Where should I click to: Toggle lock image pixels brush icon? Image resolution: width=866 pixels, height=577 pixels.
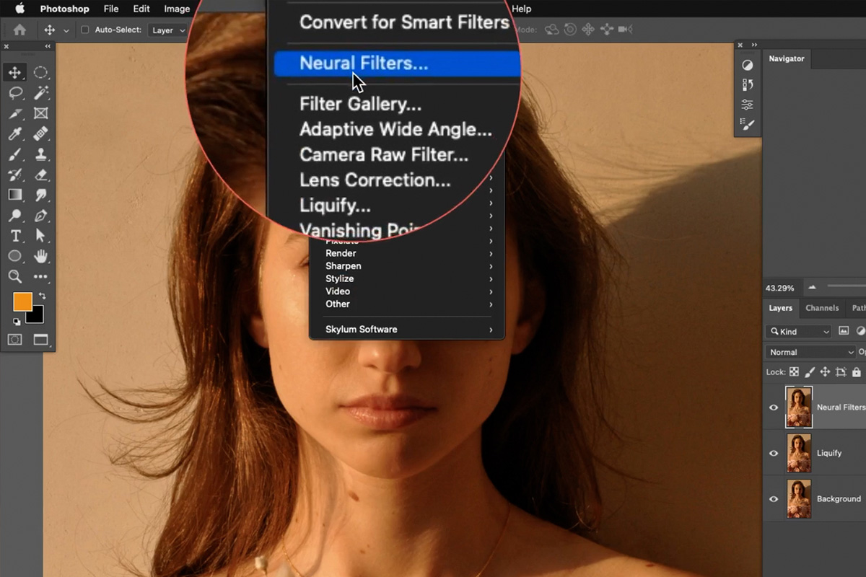(x=810, y=372)
